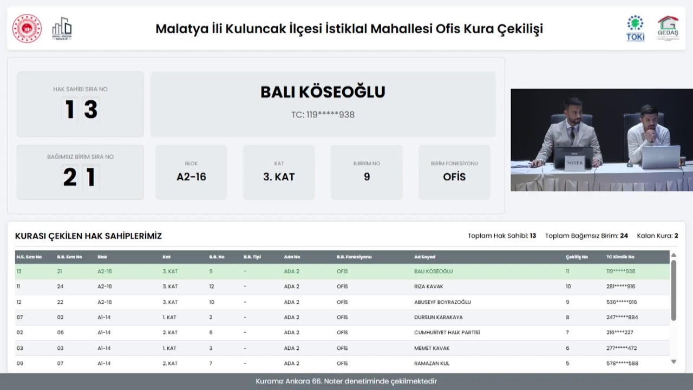
Task: Select the BALI KÖSEOĞLU highlighted table row
Action: point(342,271)
